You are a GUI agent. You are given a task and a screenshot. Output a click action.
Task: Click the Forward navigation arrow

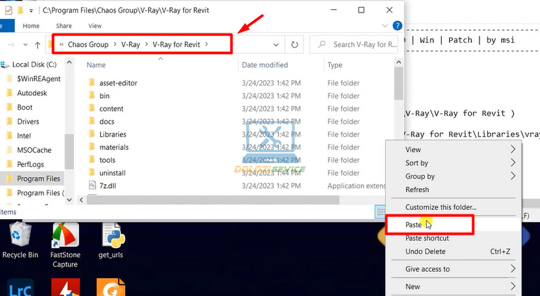11,45
